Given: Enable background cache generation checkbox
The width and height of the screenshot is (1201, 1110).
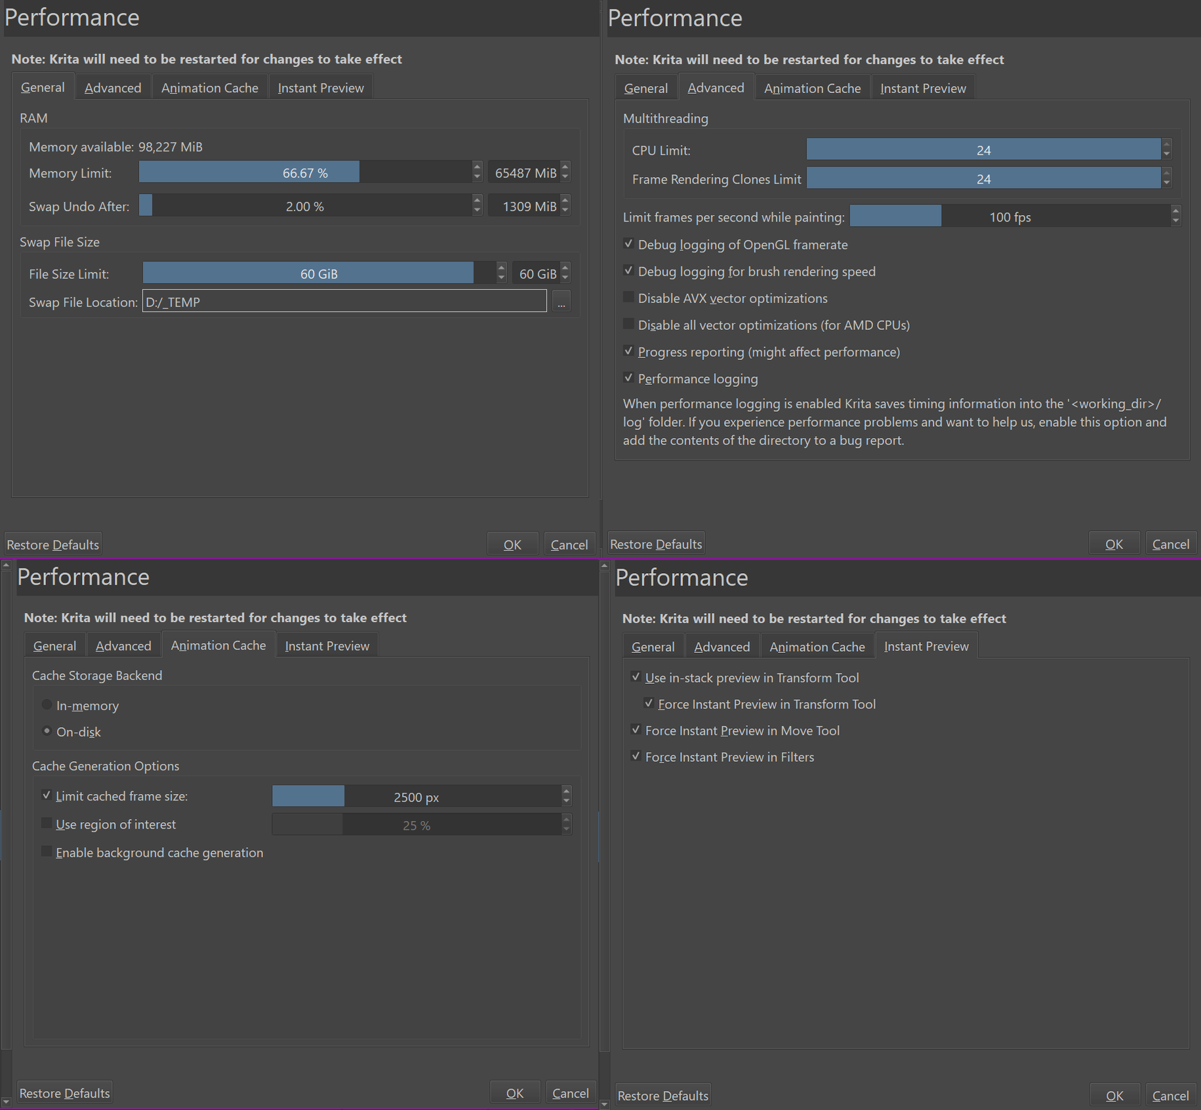Looking at the screenshot, I should click(47, 852).
